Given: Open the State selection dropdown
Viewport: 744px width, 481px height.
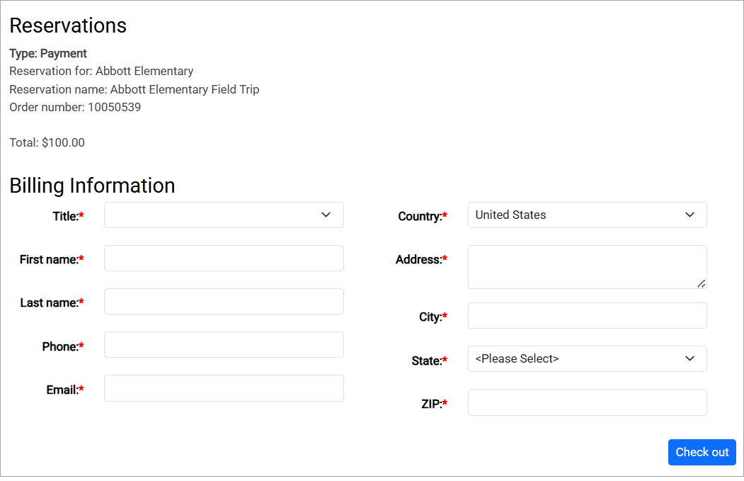Looking at the screenshot, I should [587, 359].
